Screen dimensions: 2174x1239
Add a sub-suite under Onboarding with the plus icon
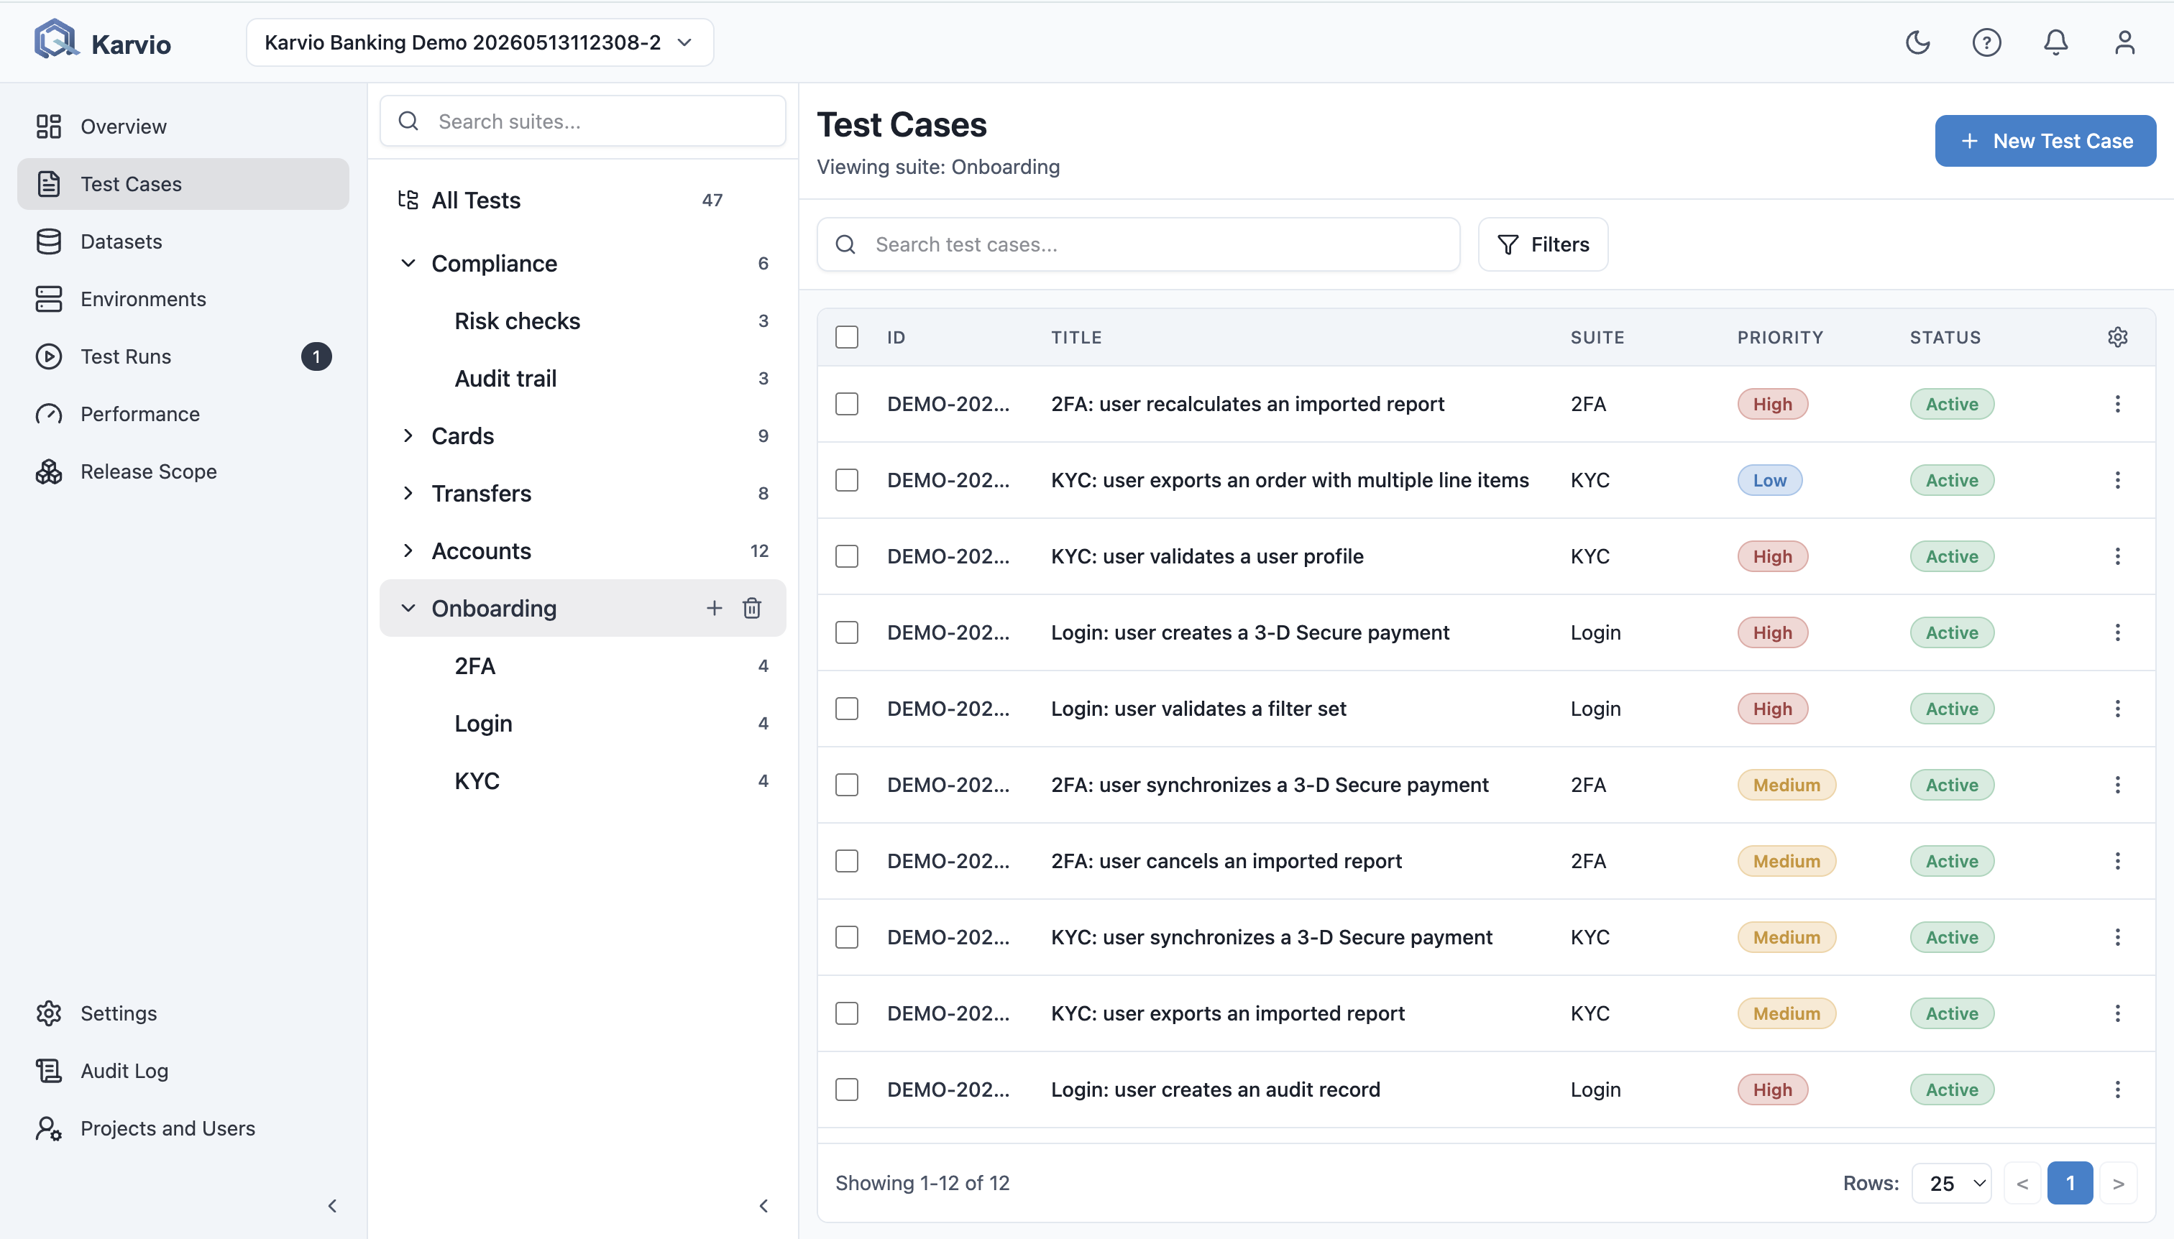click(714, 607)
